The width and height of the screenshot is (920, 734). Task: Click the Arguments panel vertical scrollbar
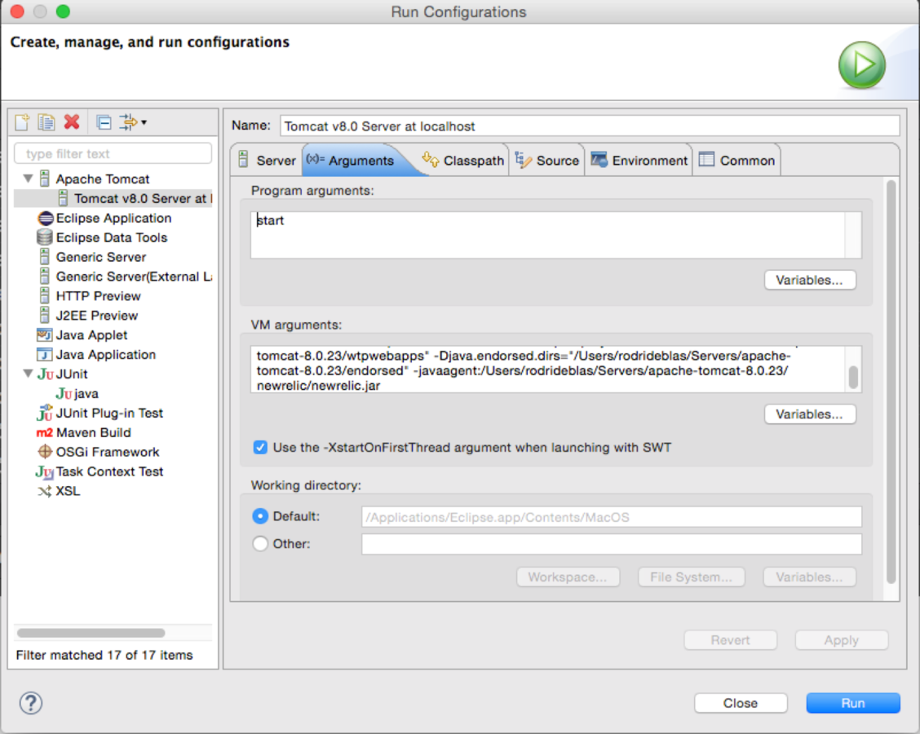pos(891,382)
